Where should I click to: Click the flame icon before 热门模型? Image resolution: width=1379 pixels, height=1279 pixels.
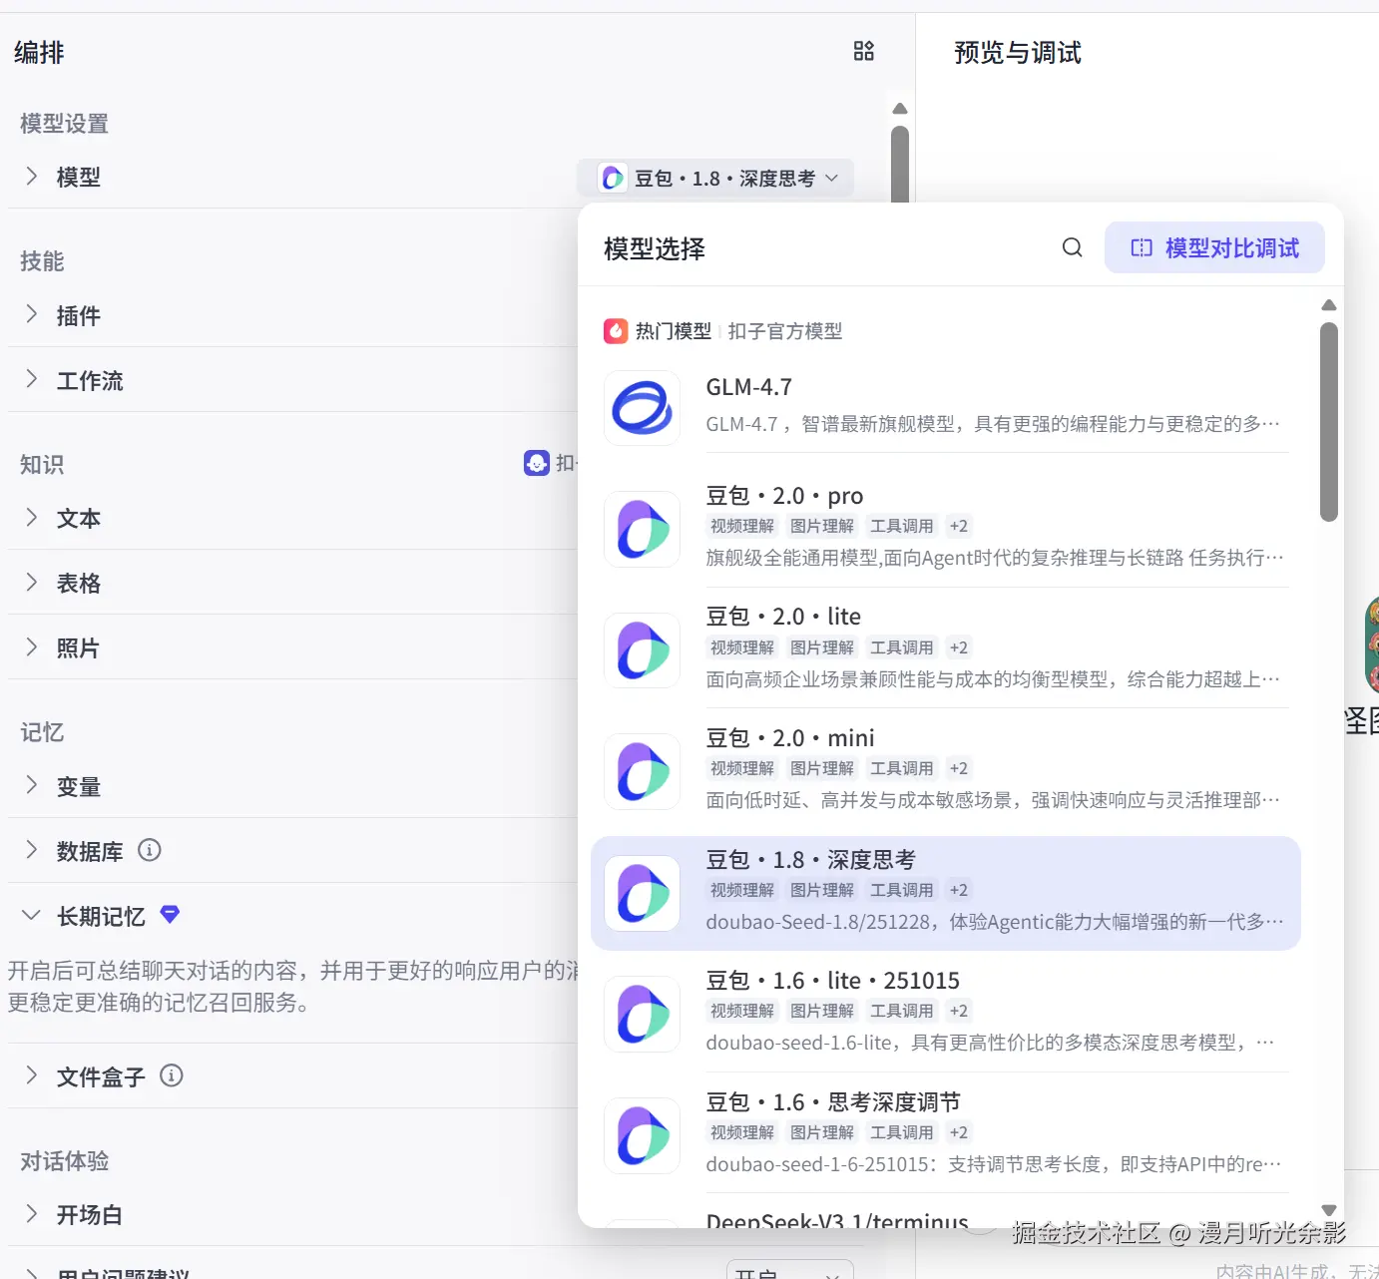[x=616, y=330]
